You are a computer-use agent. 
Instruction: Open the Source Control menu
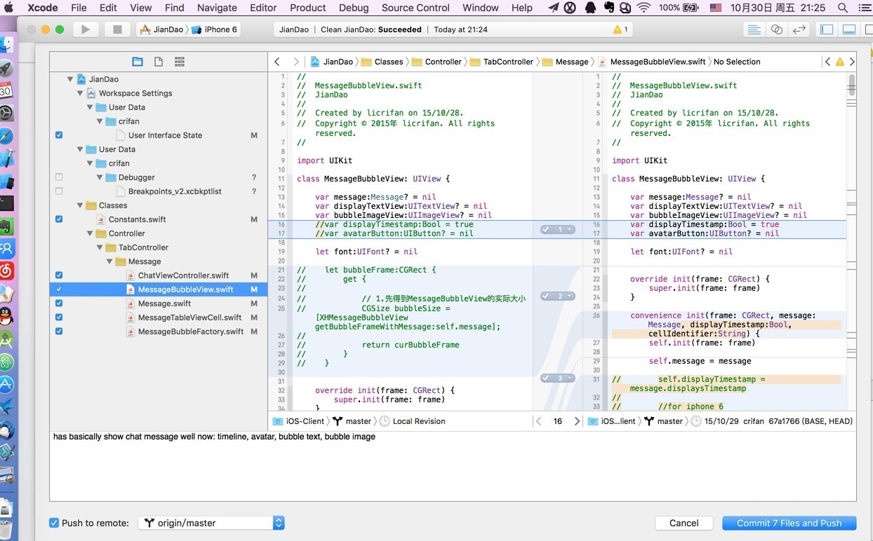click(415, 8)
